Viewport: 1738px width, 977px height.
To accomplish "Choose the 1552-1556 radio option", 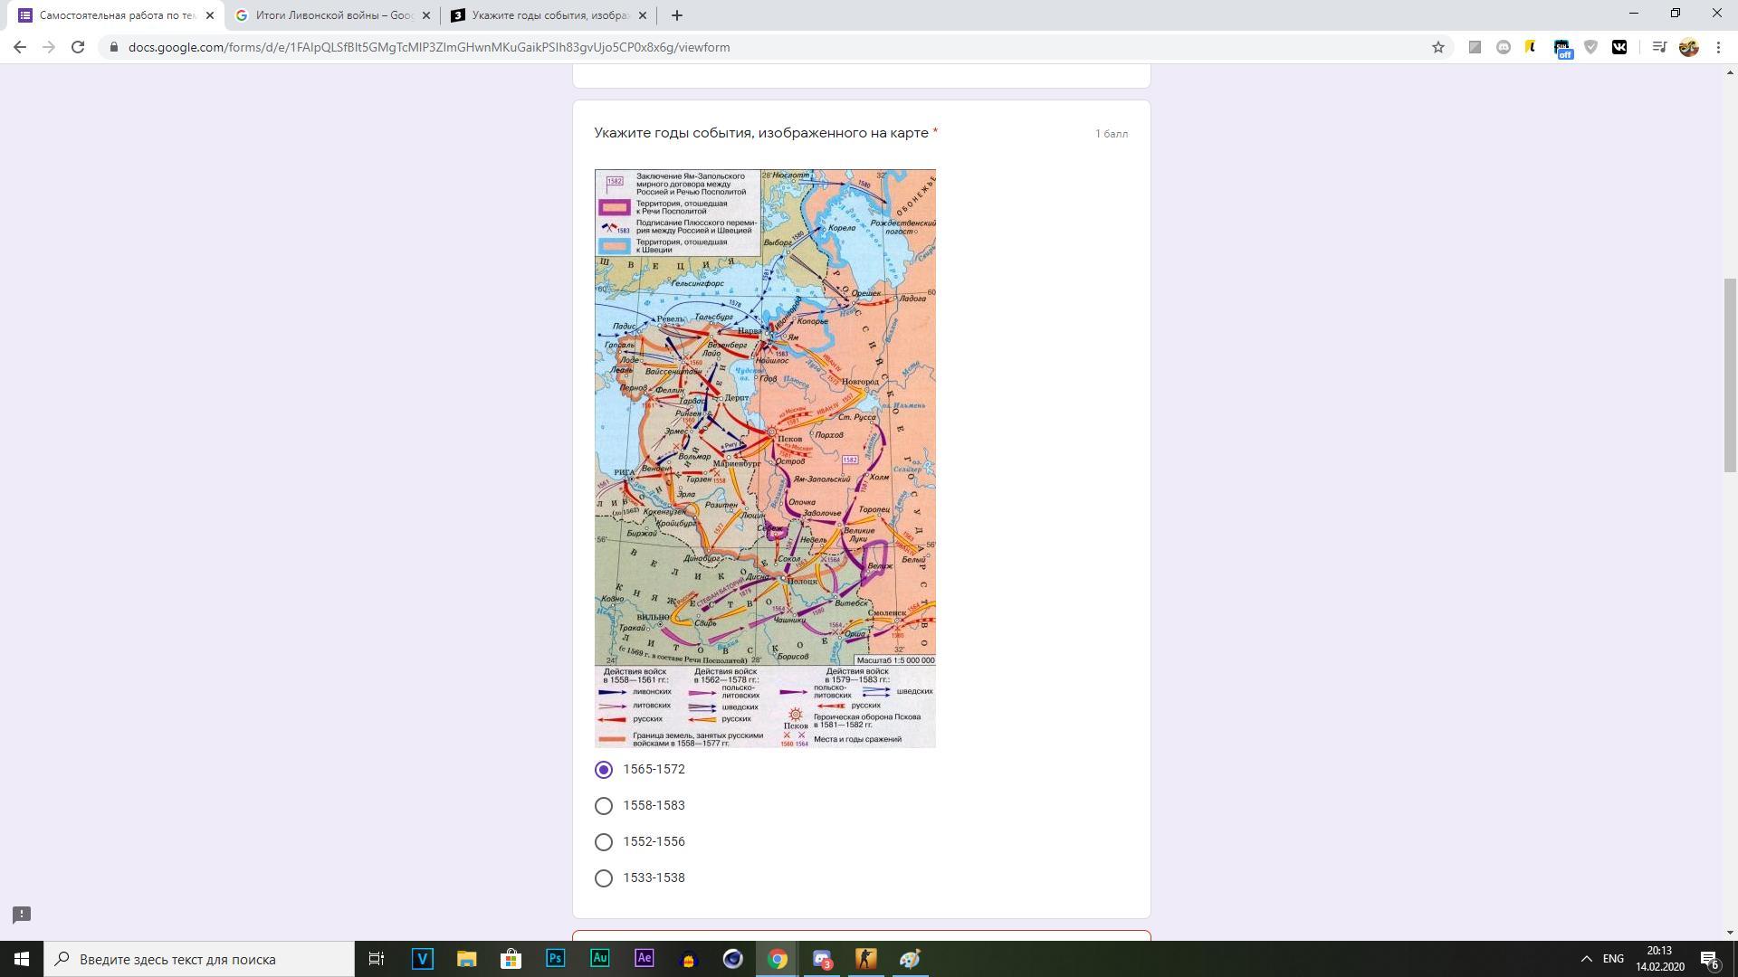I will coord(604,841).
